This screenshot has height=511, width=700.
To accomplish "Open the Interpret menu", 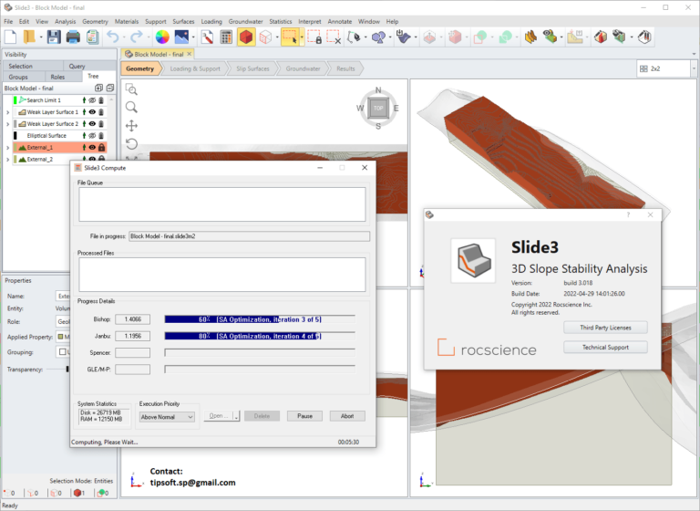I will tap(309, 22).
